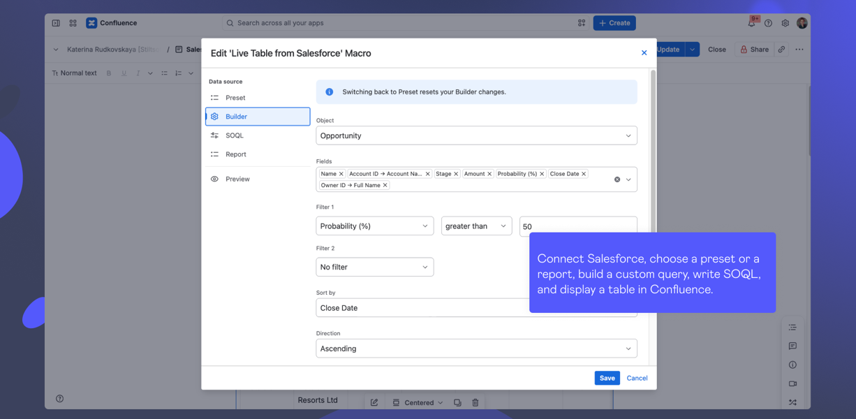The image size is (856, 419).
Task: Toggle the Confluence sidebar panel icon
Action: point(56,23)
